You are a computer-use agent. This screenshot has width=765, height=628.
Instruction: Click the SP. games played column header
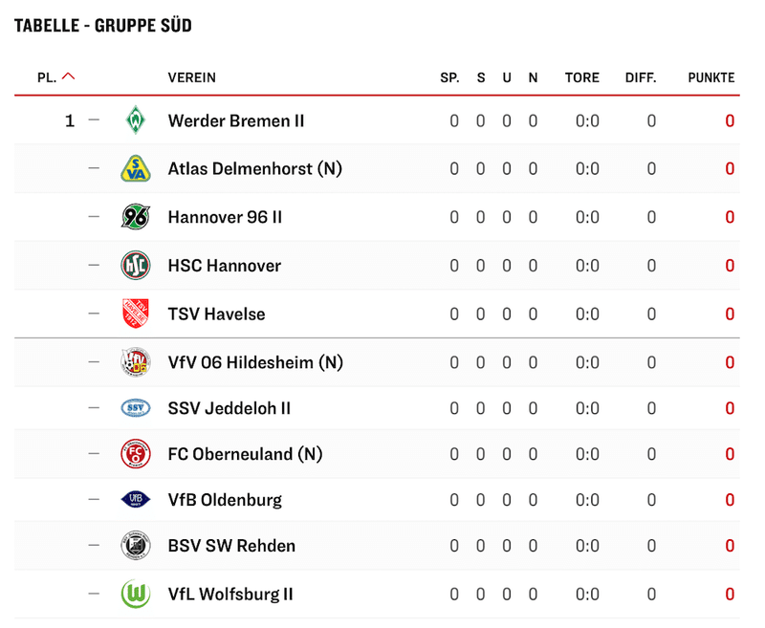click(449, 77)
